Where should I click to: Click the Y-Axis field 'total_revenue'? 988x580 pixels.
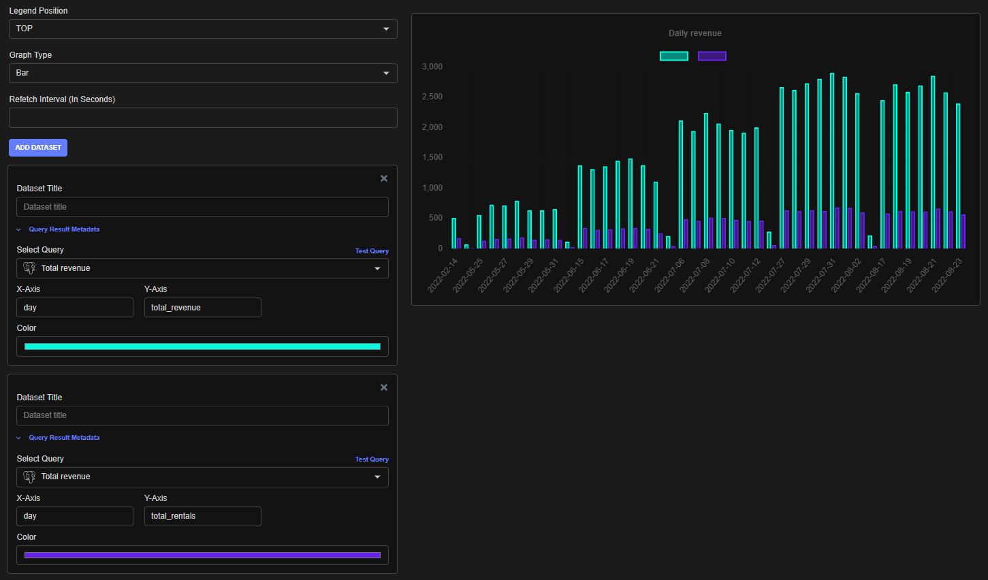coord(203,308)
